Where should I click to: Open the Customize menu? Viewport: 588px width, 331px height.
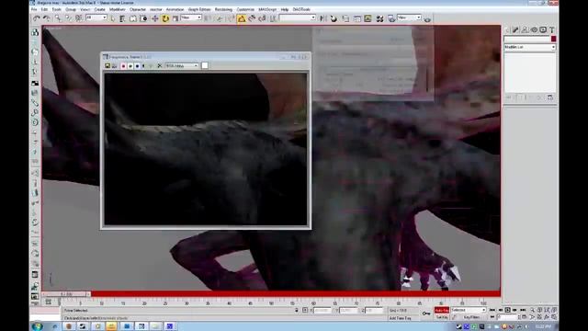coord(245,9)
